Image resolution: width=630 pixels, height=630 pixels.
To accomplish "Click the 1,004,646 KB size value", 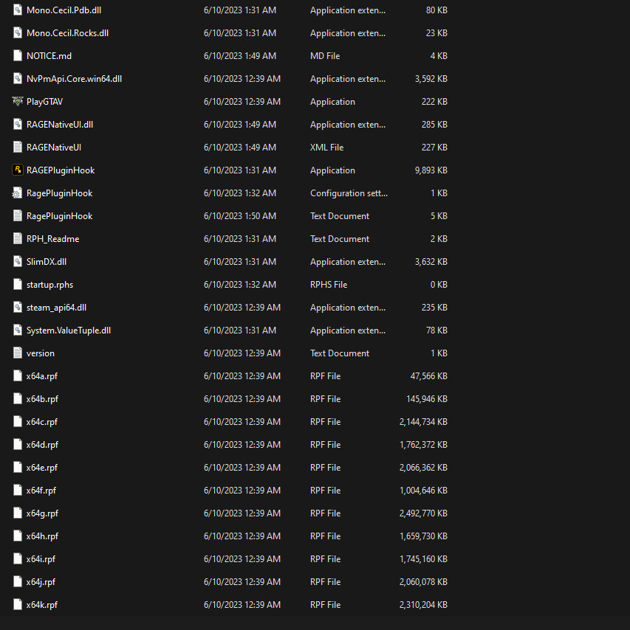I will click(423, 491).
